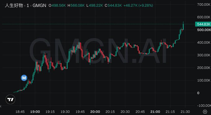The height and width of the screenshot is (115, 211).
Task: Click the 400.00K price axis label
Action: tap(204, 42)
